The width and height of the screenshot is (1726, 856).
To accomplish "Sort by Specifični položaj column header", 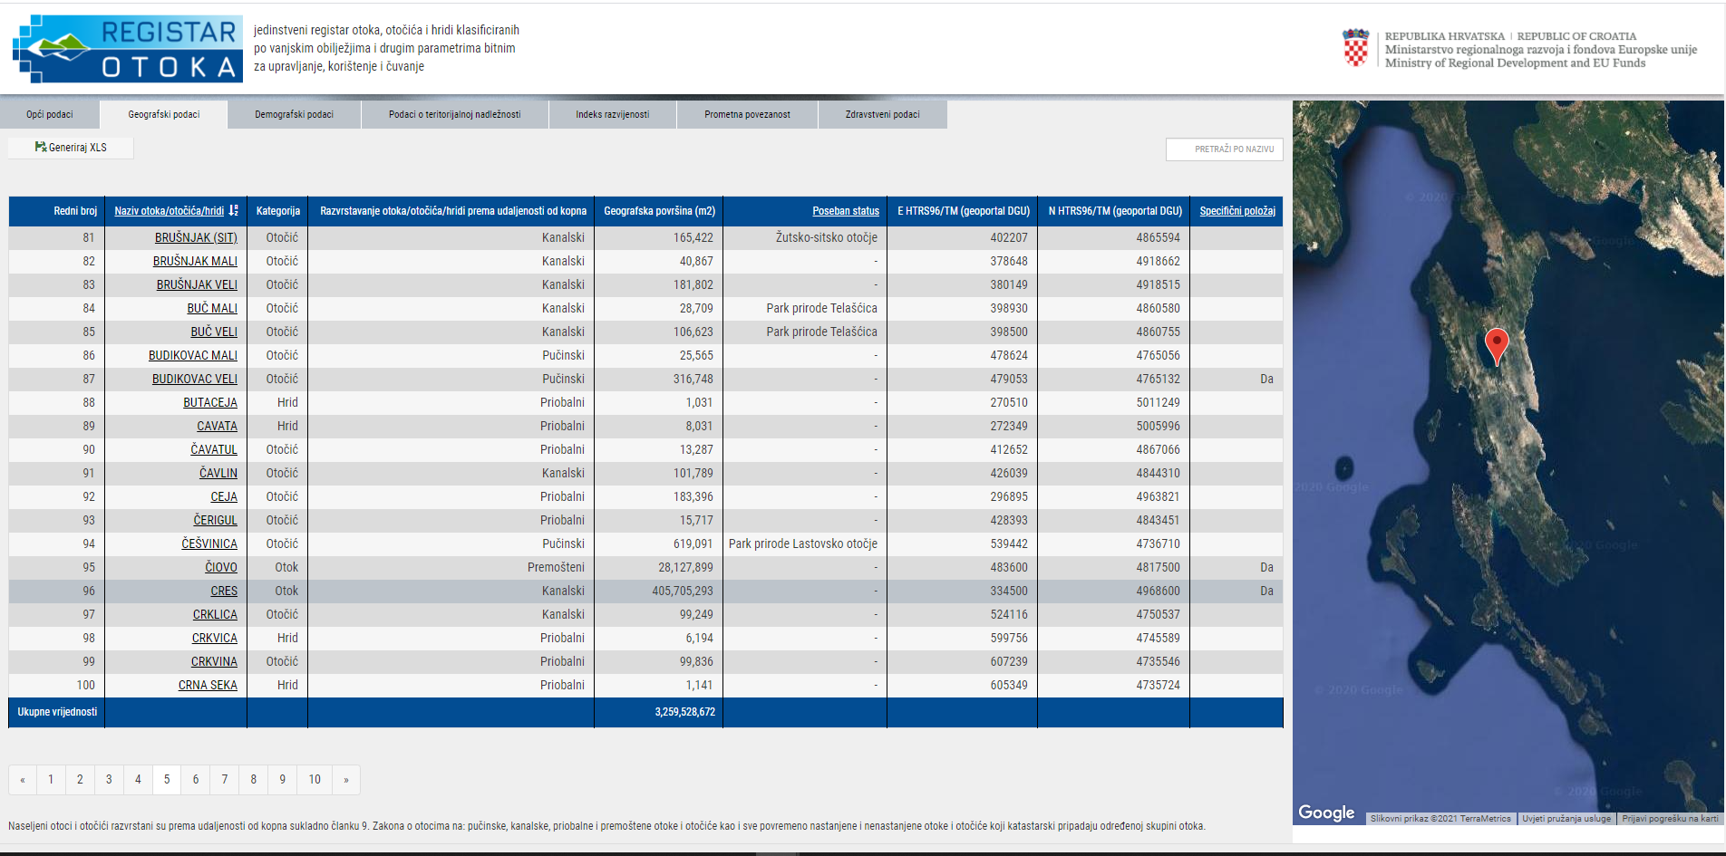I will (1237, 211).
